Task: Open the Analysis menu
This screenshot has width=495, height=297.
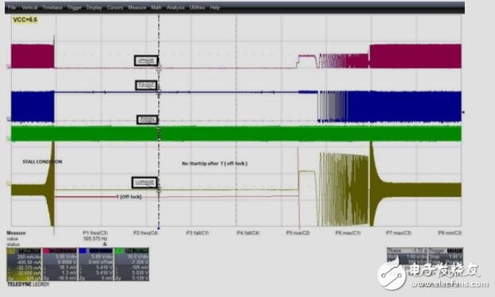Action: coord(176,7)
